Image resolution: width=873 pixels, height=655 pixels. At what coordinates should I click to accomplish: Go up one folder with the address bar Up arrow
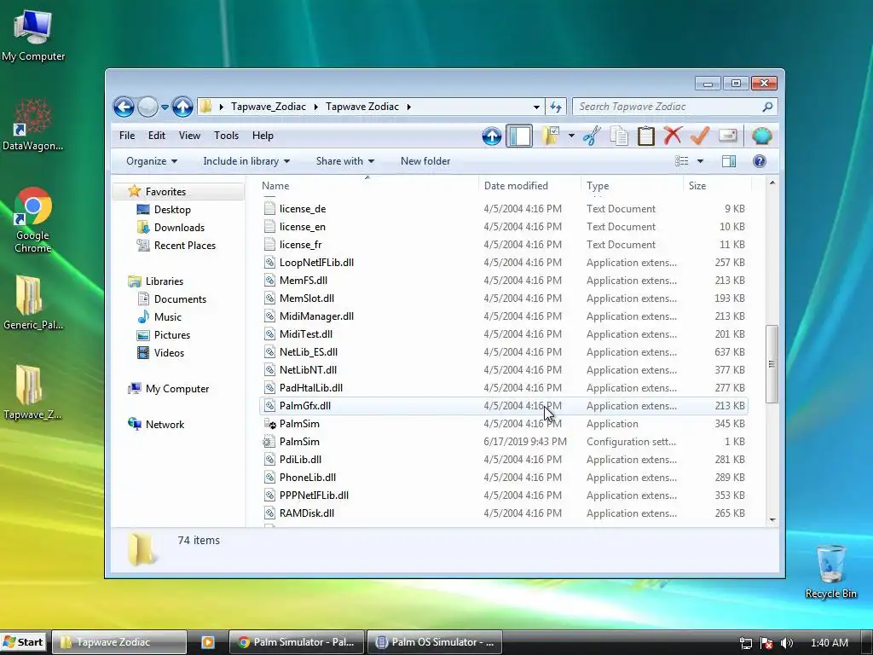(182, 107)
